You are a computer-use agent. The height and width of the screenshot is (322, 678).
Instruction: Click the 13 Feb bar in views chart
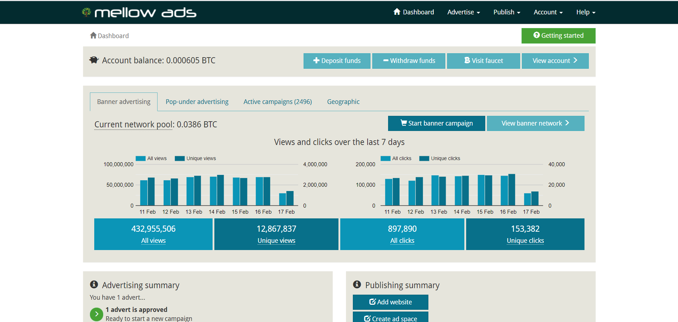point(194,191)
